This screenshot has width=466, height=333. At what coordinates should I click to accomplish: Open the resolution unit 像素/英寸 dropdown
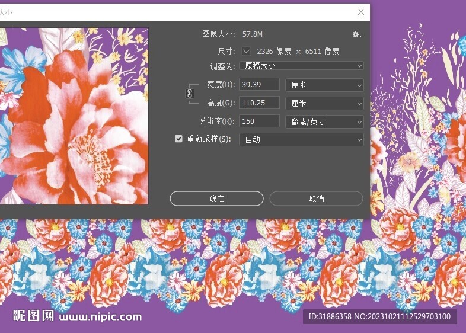click(324, 121)
